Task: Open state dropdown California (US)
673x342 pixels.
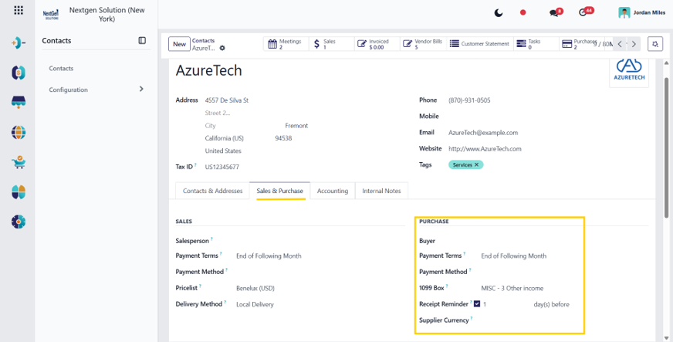Action: coord(224,138)
